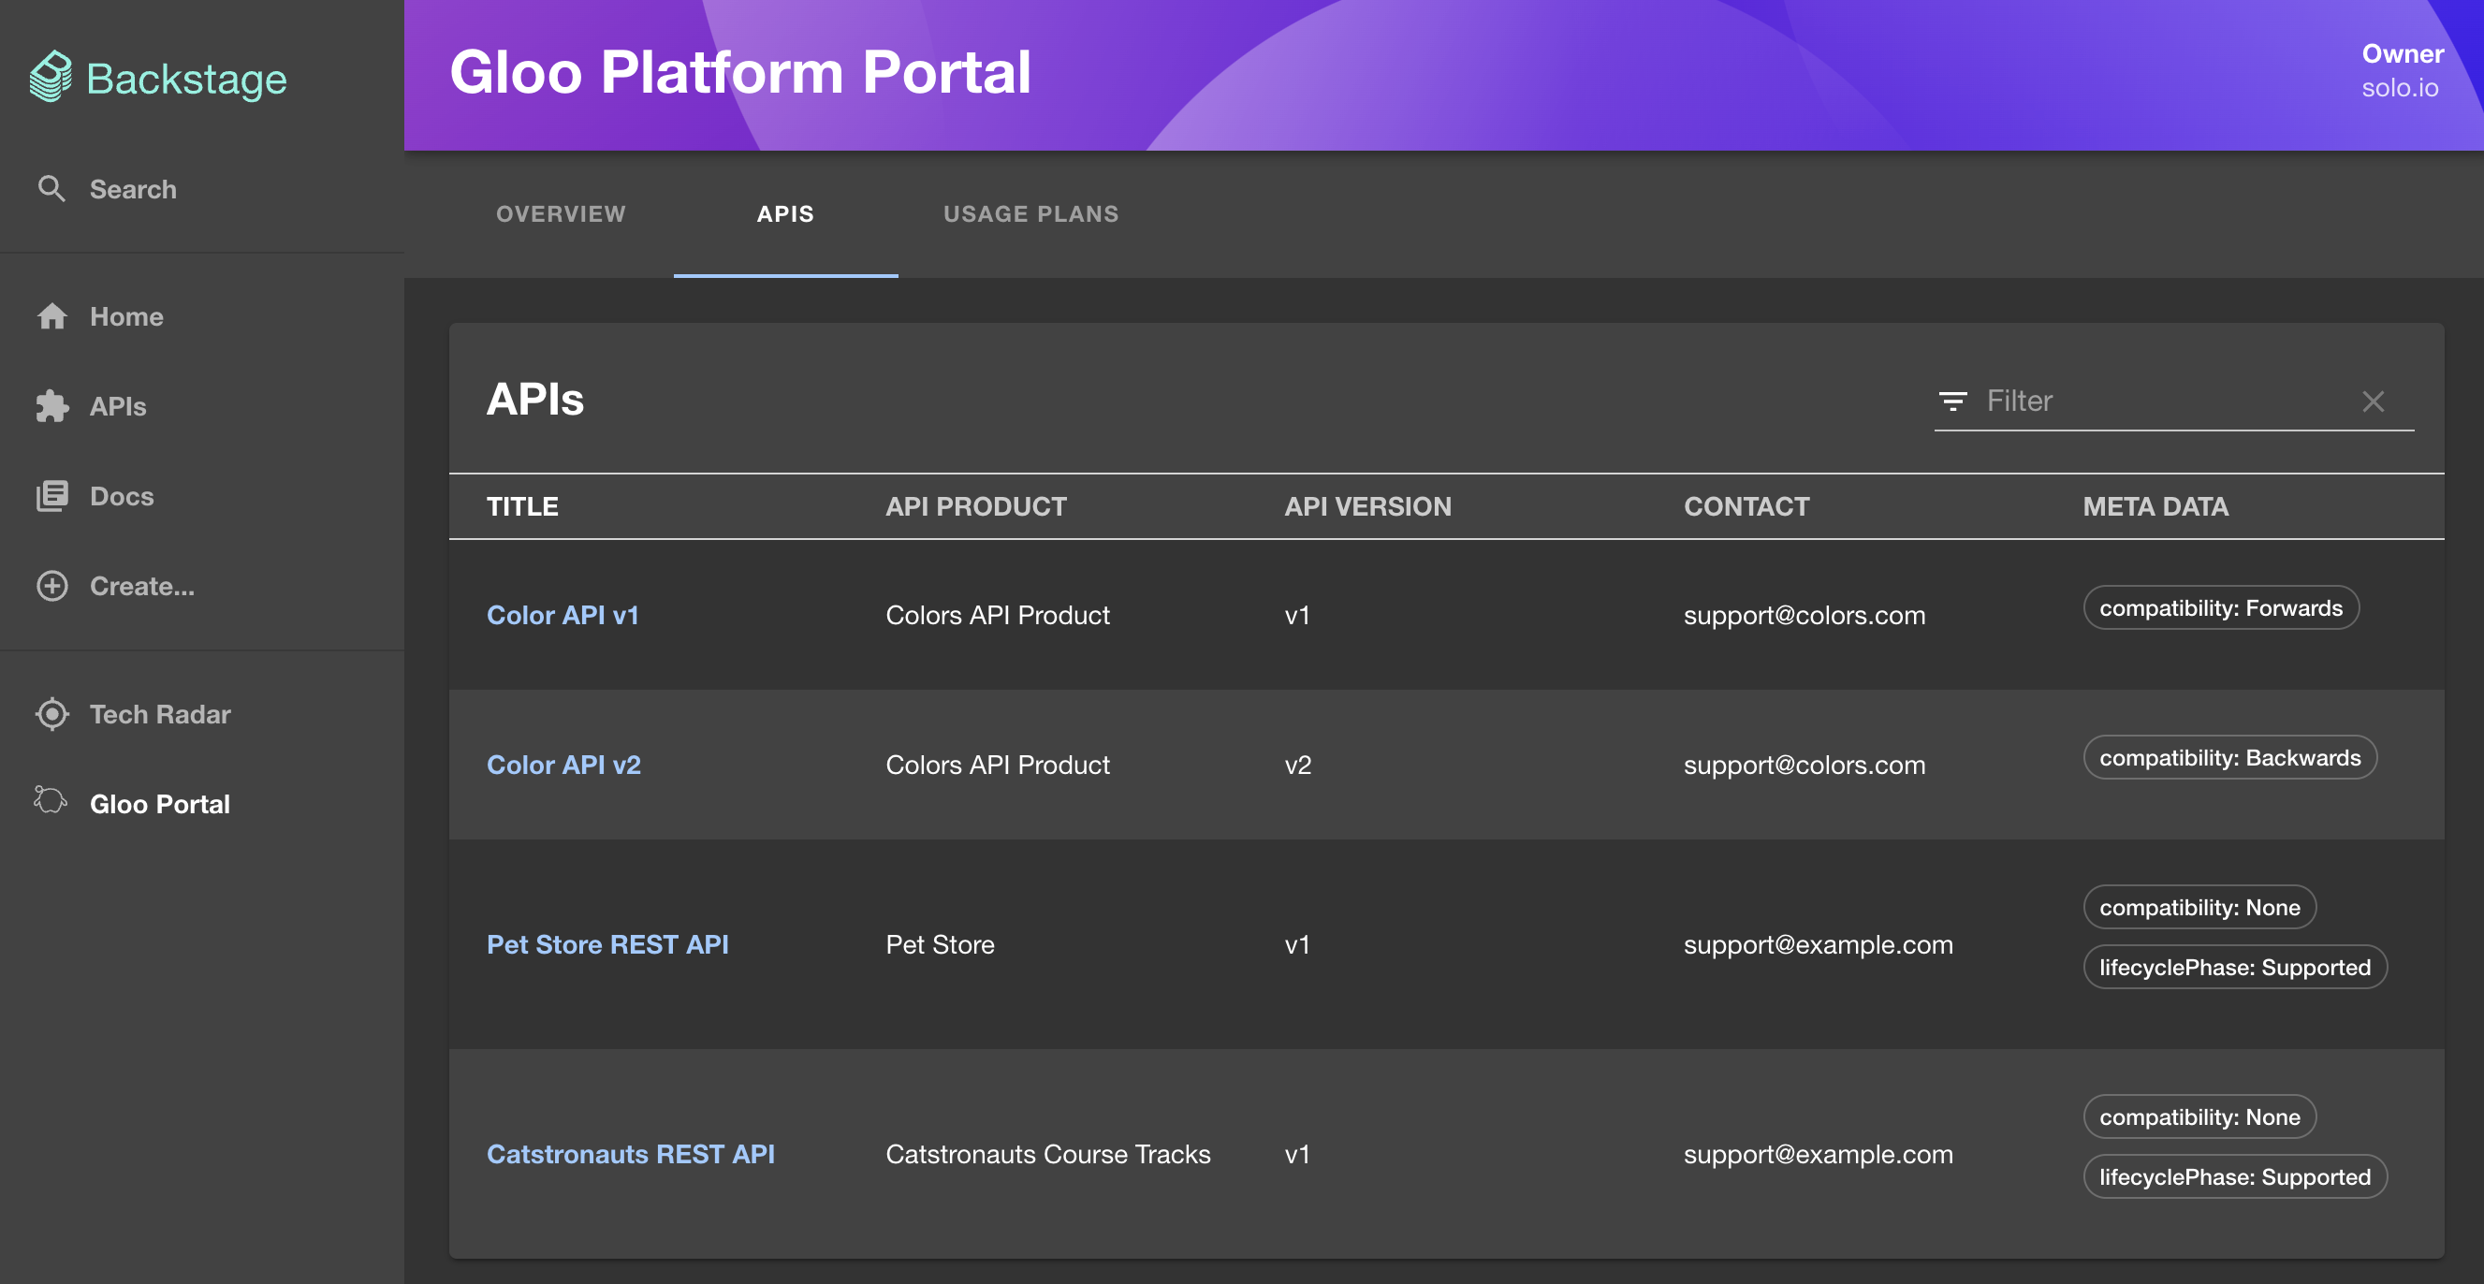Click v1 version in Pet Store row
Image resolution: width=2484 pixels, height=1284 pixels.
coord(1297,943)
